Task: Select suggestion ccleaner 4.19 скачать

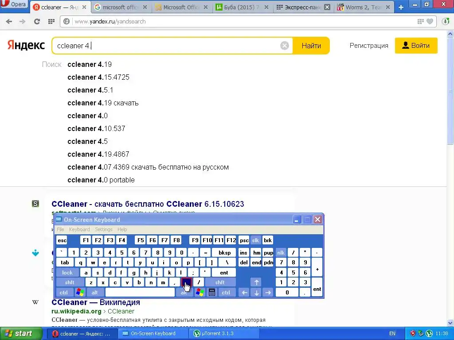Action: (x=103, y=103)
